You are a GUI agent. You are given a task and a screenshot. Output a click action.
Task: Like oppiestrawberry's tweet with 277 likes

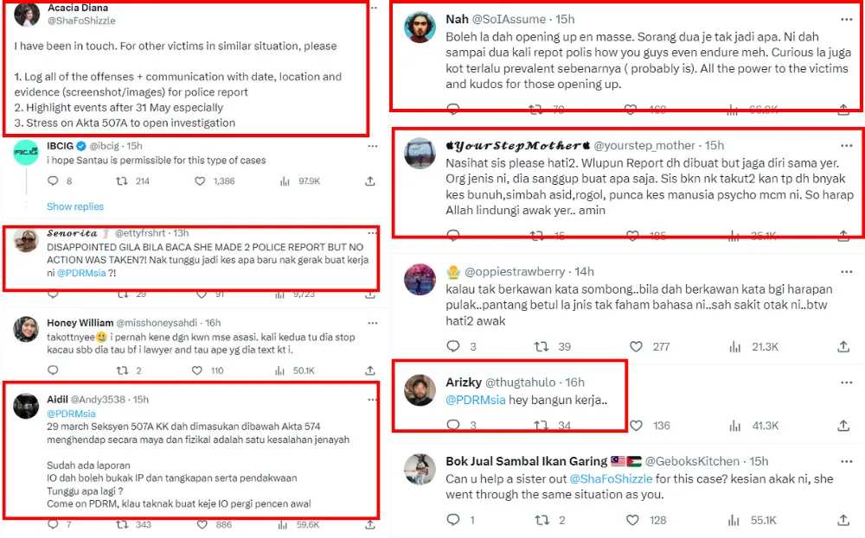(637, 346)
